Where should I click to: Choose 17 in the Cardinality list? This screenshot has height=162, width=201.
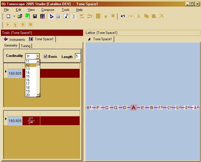click(x=31, y=84)
